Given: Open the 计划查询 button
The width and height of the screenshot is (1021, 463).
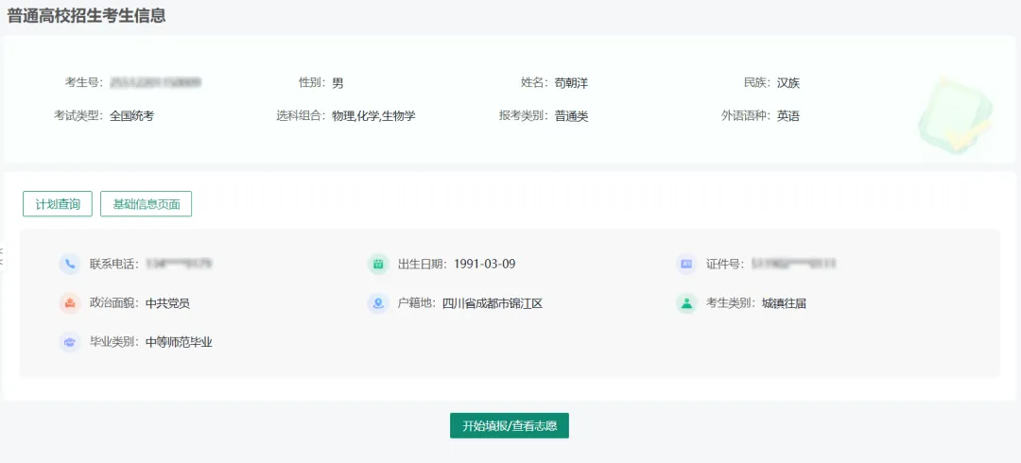Looking at the screenshot, I should click(x=58, y=204).
